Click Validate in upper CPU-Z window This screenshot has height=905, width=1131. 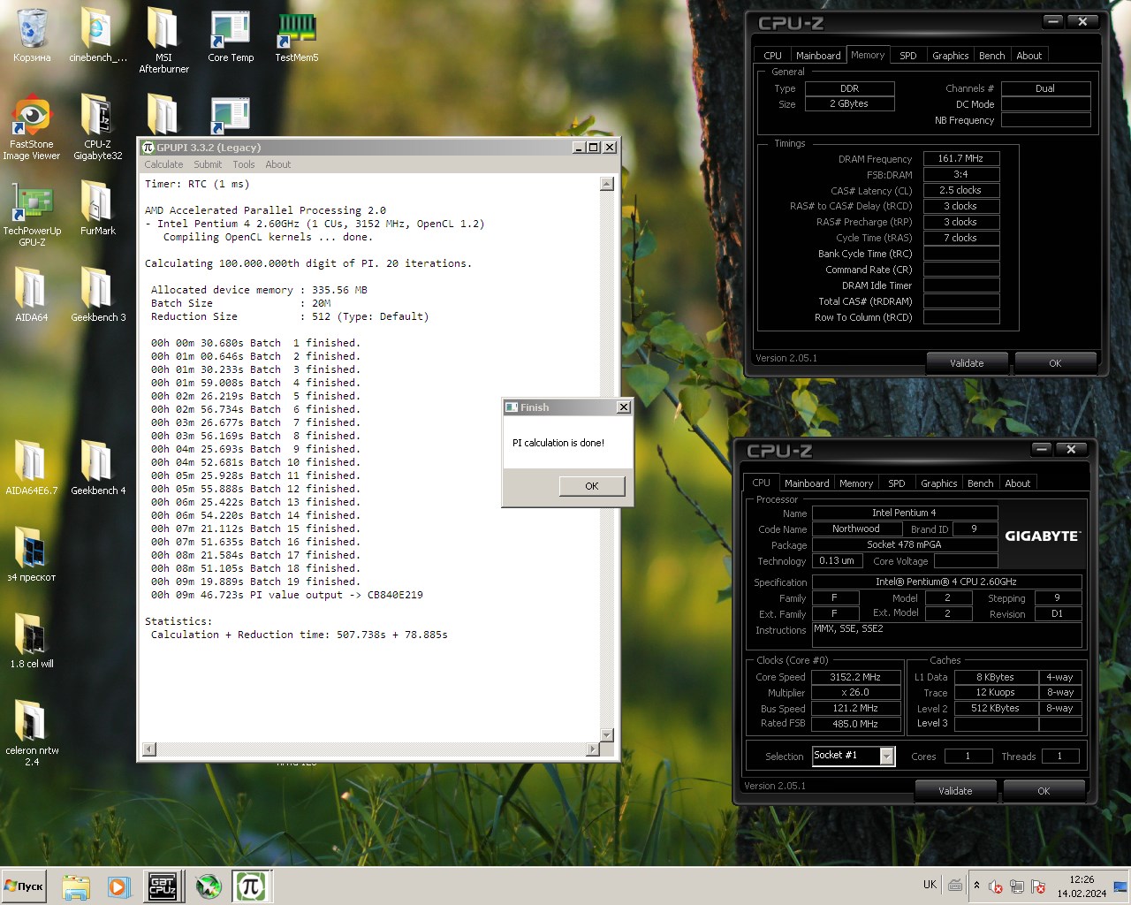[967, 363]
